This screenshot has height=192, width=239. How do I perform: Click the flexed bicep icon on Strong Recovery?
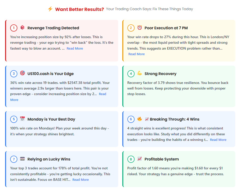[140, 73]
